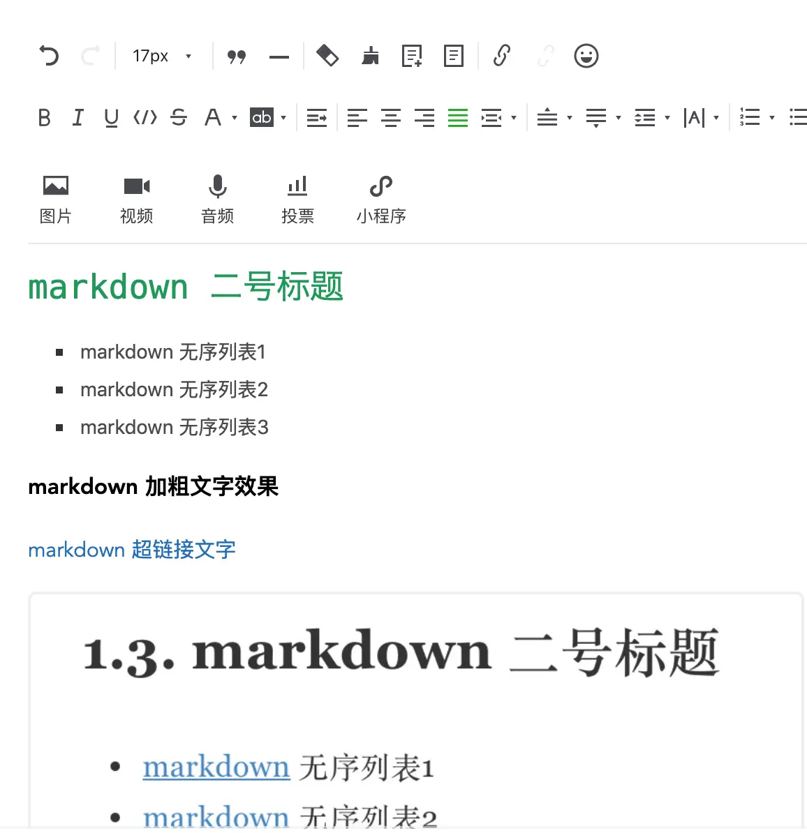The width and height of the screenshot is (807, 833).
Task: Insert a horizontal divider line
Action: click(279, 56)
